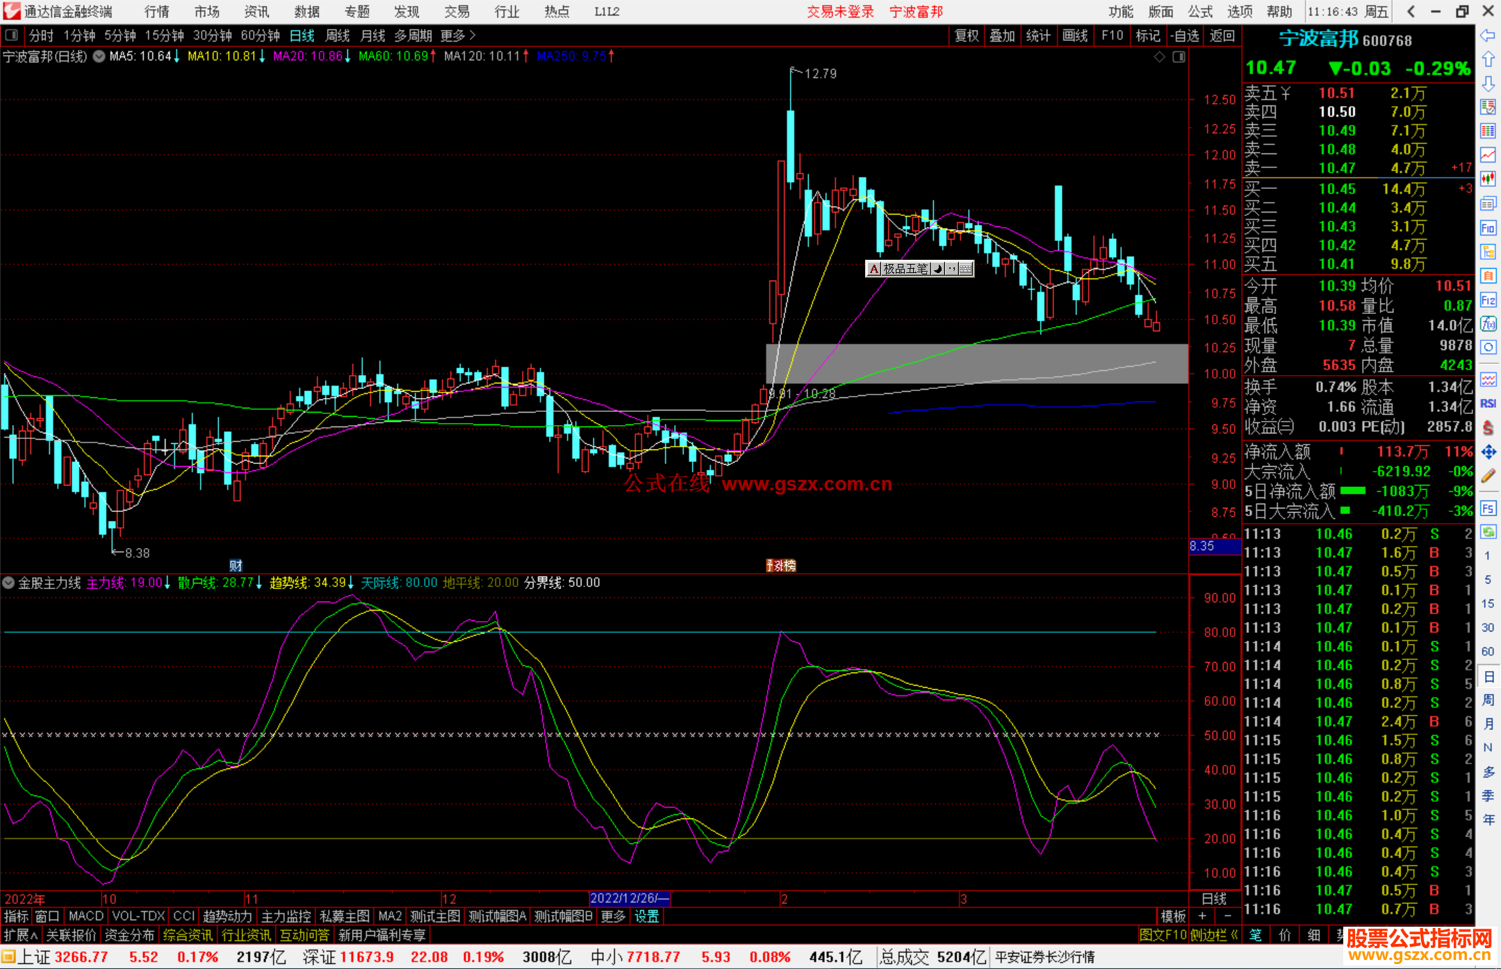
Task: Switch to the 周线 period tab
Action: point(338,35)
